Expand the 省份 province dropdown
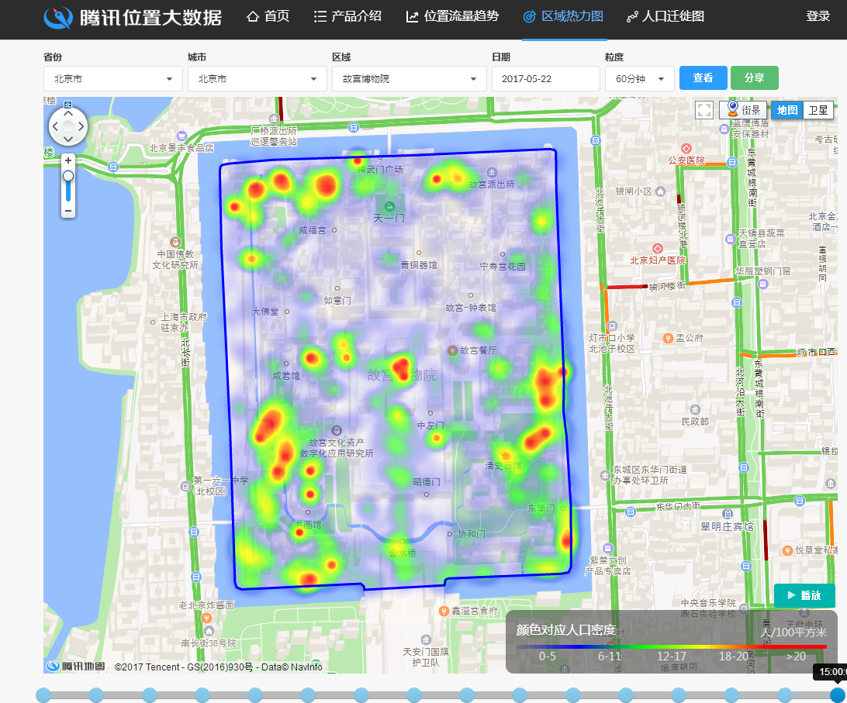Screen dimensions: 847x703 [x=113, y=79]
